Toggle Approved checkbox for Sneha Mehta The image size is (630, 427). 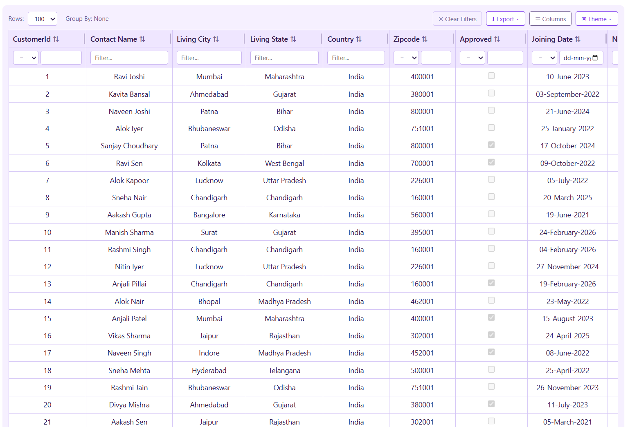pos(491,369)
